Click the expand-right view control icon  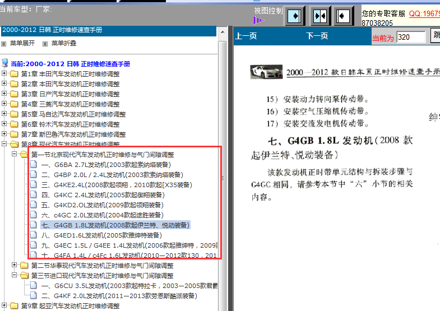coord(295,16)
